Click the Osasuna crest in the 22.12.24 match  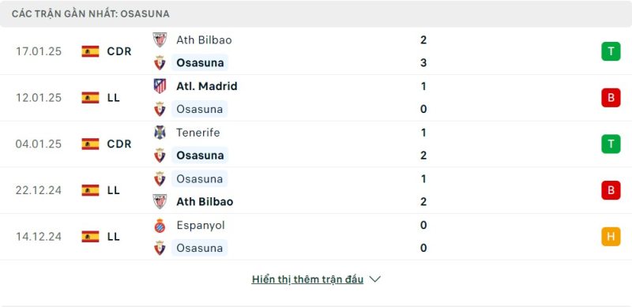pyautogui.click(x=160, y=178)
